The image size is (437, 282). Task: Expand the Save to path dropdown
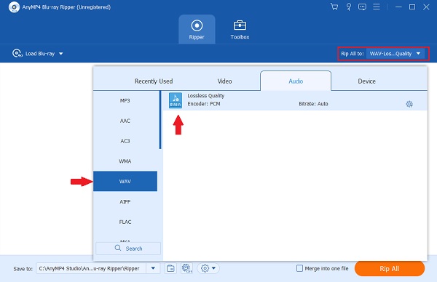pos(153,268)
